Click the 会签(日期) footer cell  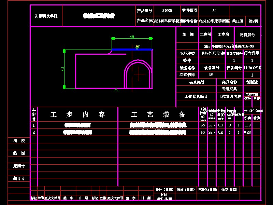[x=229, y=190]
